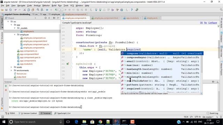Click UTF-8 encoding in status bar
This screenshot has width=223, height=125.
(198, 117)
